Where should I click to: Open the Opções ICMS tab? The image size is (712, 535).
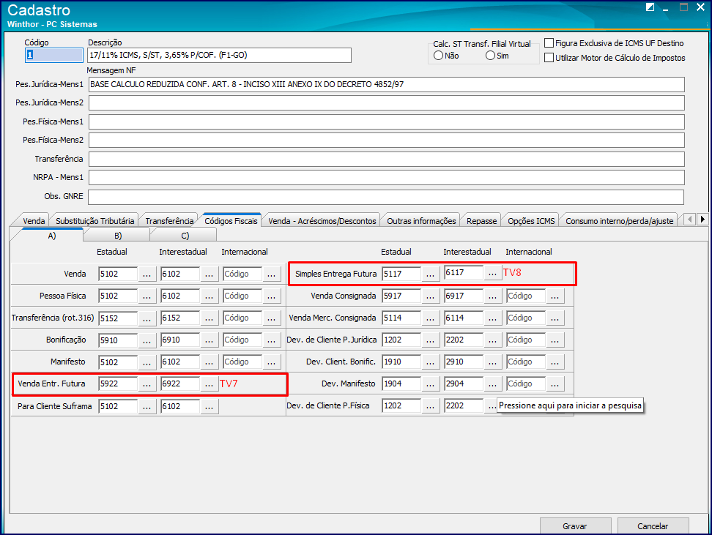pyautogui.click(x=531, y=221)
